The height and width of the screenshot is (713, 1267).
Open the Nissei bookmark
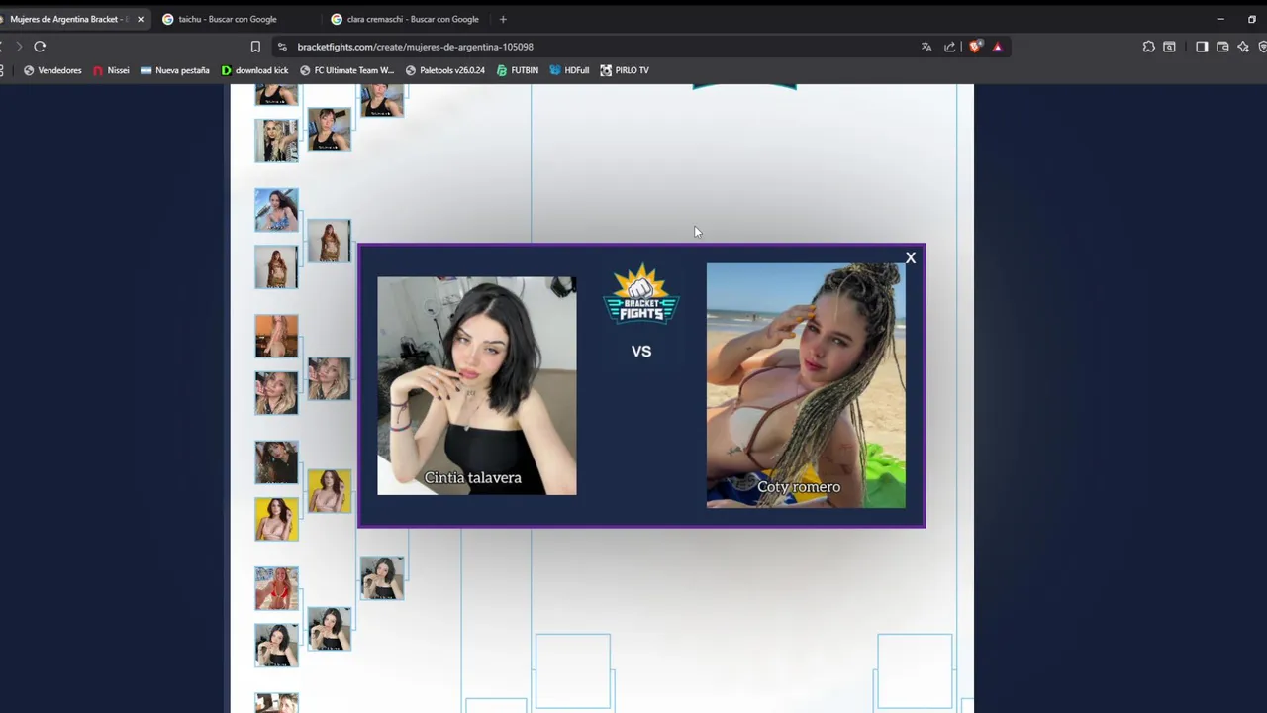pos(111,70)
